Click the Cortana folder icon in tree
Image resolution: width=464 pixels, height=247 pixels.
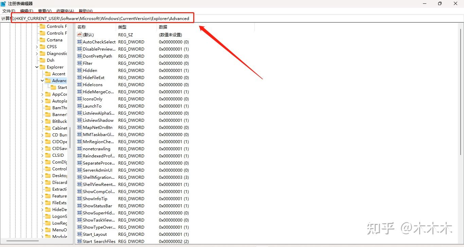coord(42,40)
